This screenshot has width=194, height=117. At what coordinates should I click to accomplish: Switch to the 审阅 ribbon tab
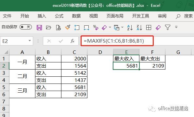click(162, 16)
